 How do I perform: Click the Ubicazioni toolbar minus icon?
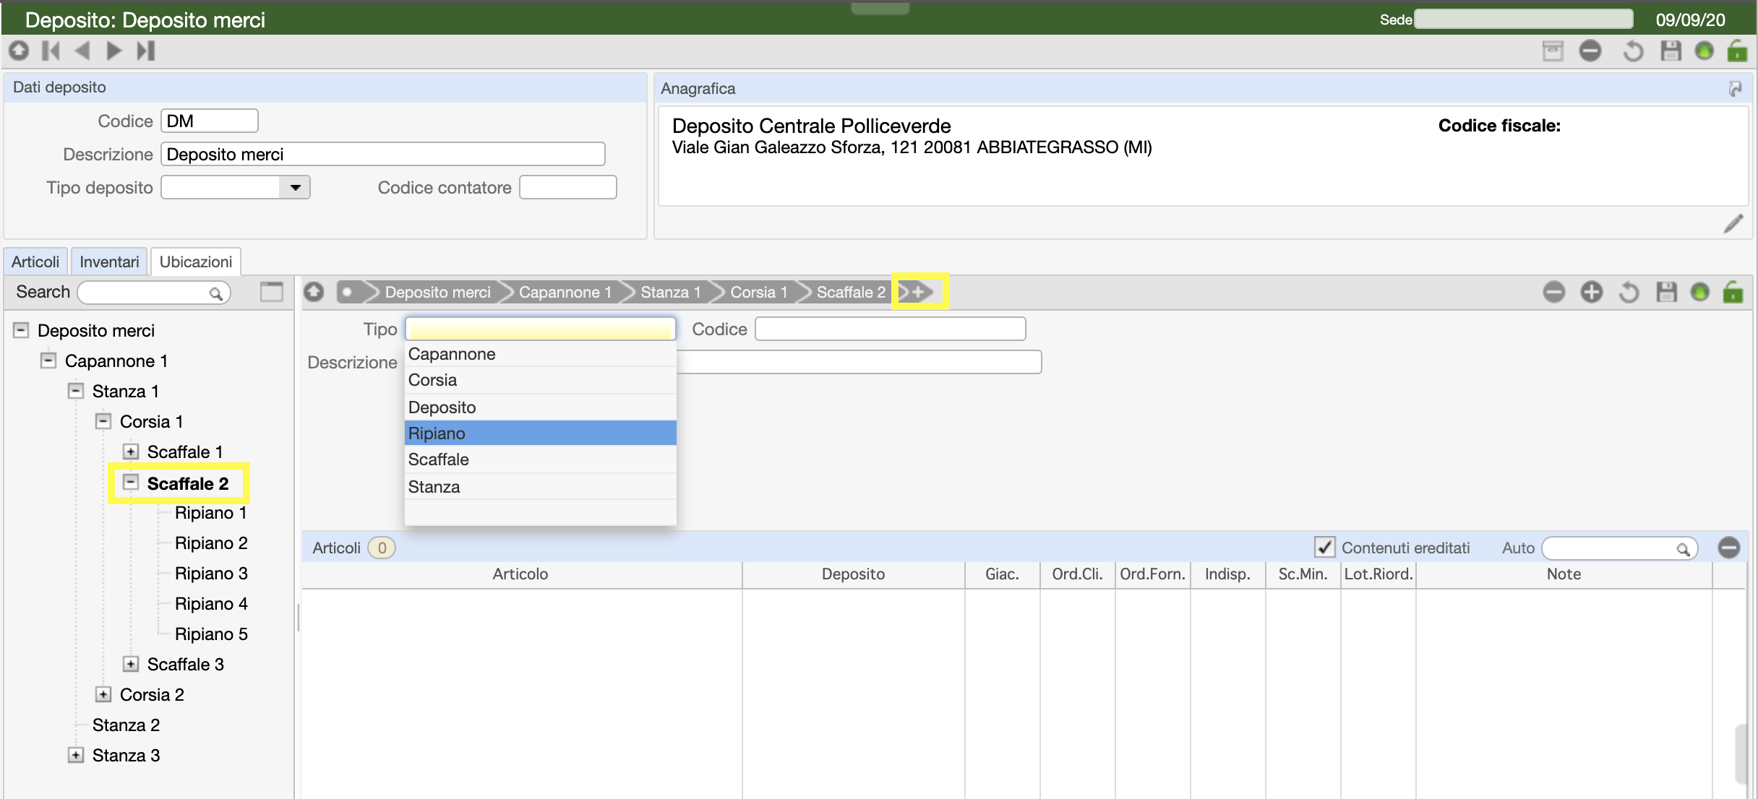coord(1553,292)
